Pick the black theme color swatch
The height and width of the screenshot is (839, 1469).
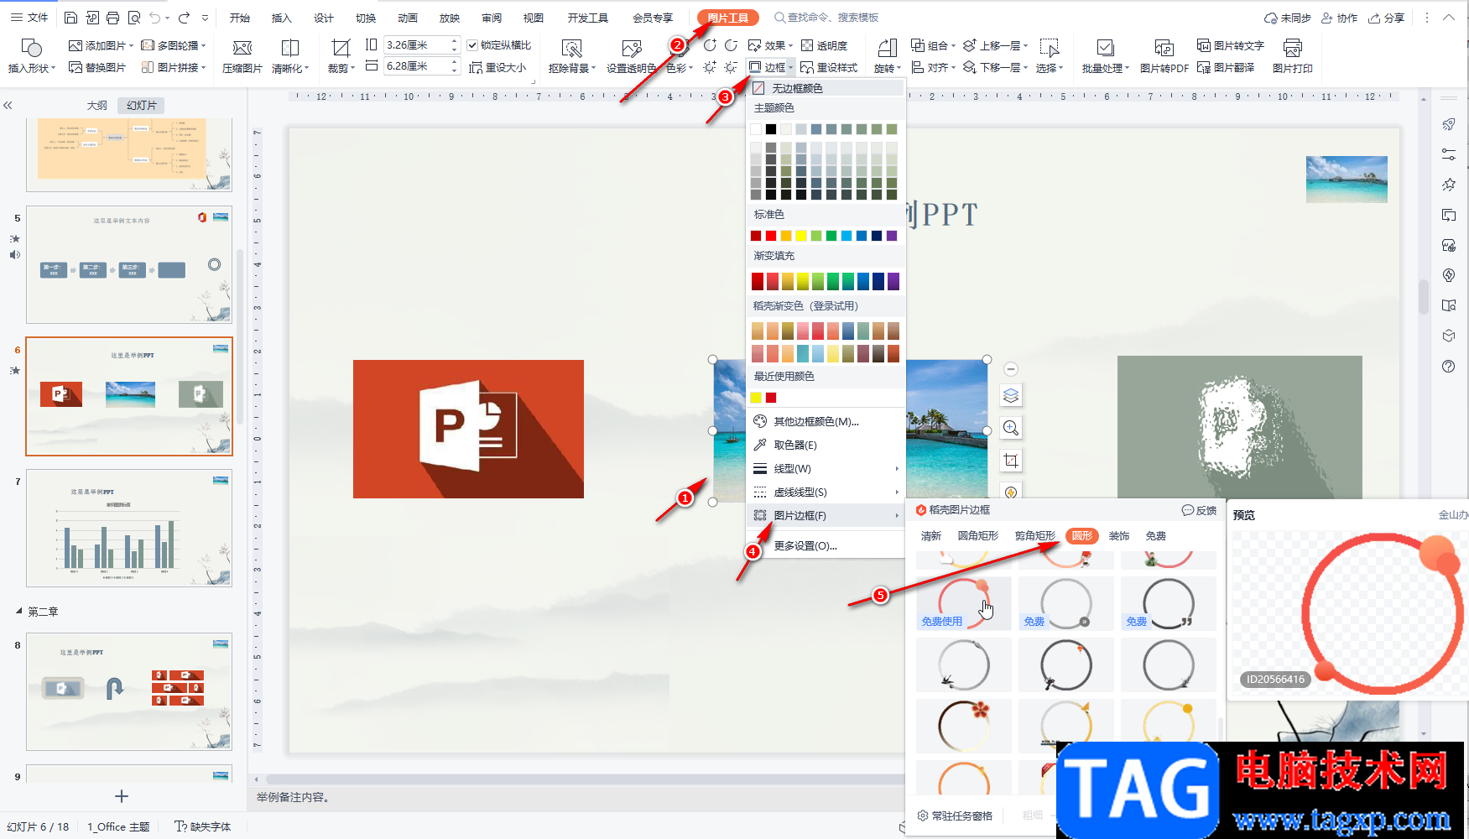tap(770, 129)
